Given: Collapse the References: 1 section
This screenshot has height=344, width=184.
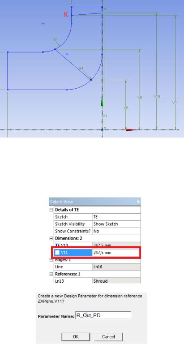Looking at the screenshot, I should [51, 274].
